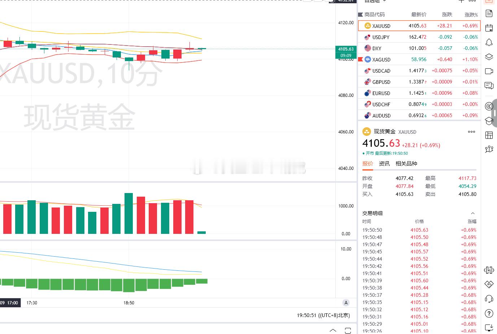Open the map pins sidebar icon
The height and width of the screenshot is (334, 497).
point(489,149)
